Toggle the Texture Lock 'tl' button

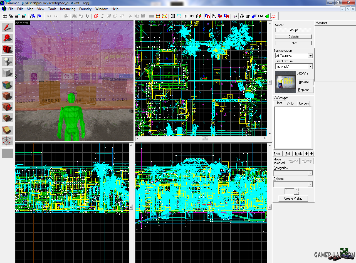point(186,16)
